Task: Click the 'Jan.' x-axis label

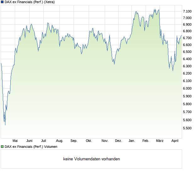Action: point(131,141)
